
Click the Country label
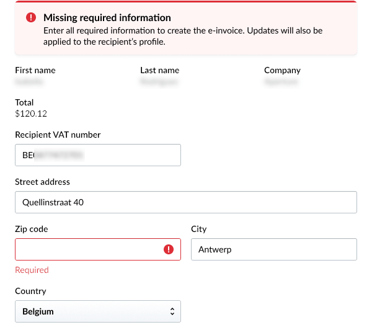pyautogui.click(x=30, y=291)
